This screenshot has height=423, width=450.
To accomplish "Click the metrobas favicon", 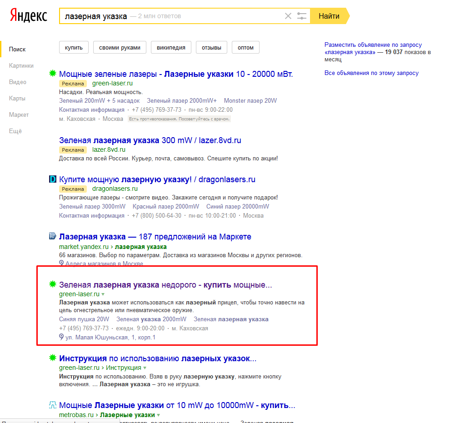I will 53,405.
